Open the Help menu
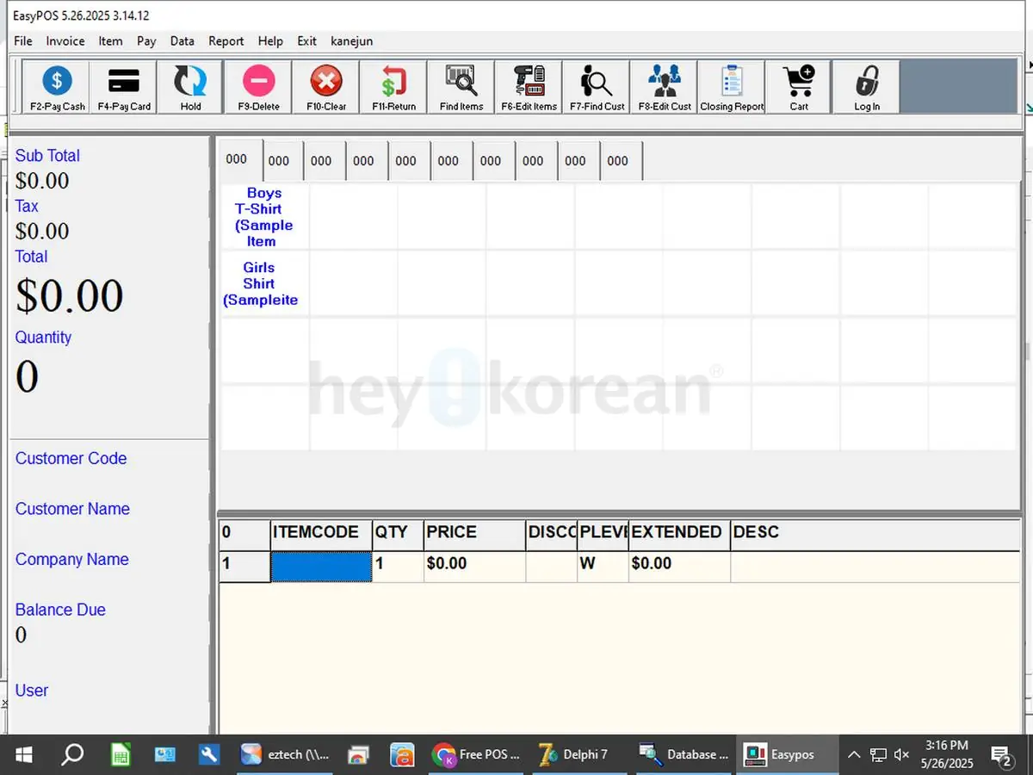This screenshot has width=1033, height=775. [270, 40]
